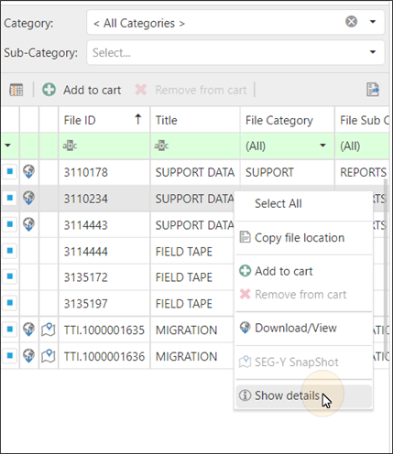This screenshot has height=454, width=393.
Task: Click the vertical scrollbar of the grid
Action: pos(387,268)
